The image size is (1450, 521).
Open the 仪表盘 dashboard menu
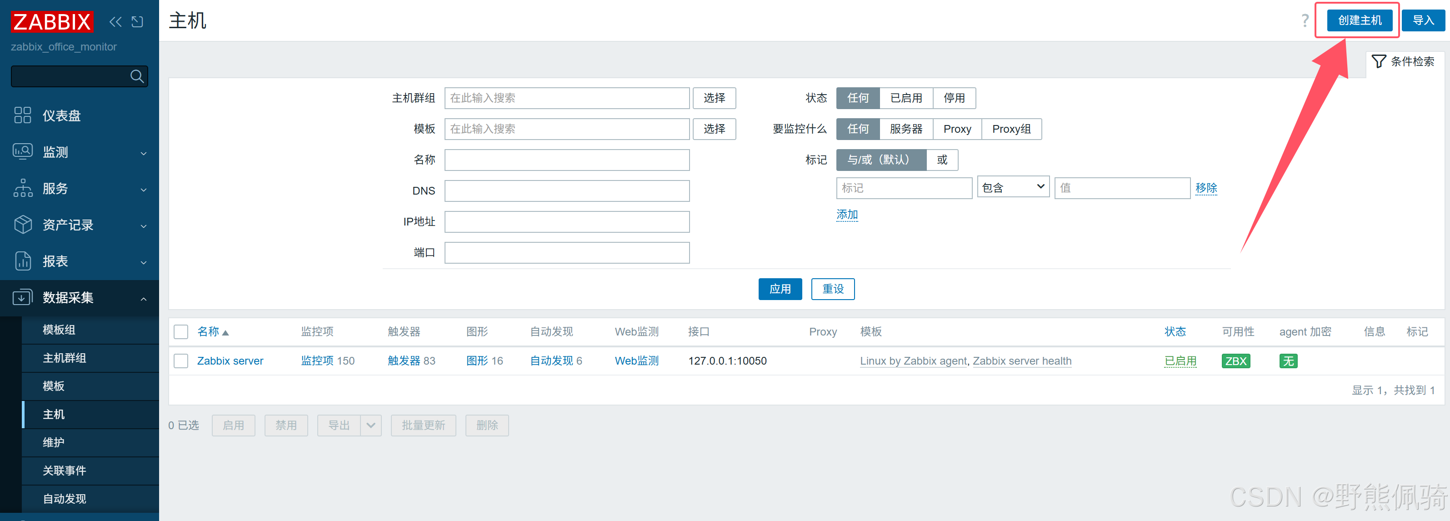(x=62, y=115)
